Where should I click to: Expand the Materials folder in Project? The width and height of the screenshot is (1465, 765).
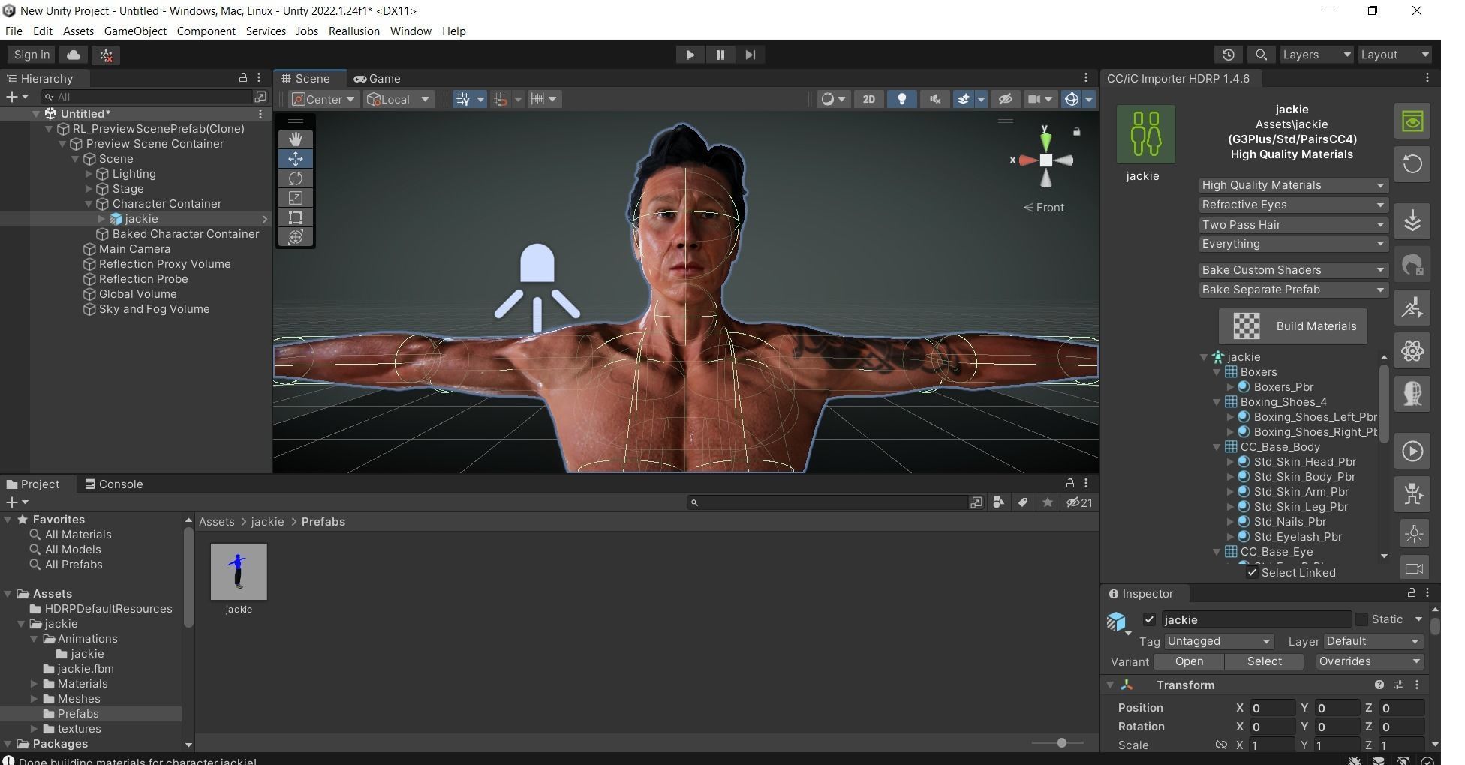point(34,684)
